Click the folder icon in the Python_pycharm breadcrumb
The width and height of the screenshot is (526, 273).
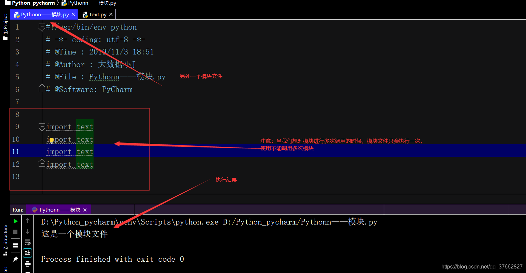coord(7,3)
